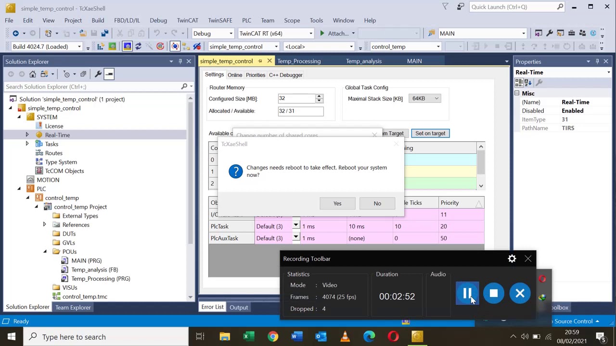616x346 pixels.
Task: Open VLC media player from taskbar
Action: 345,337
